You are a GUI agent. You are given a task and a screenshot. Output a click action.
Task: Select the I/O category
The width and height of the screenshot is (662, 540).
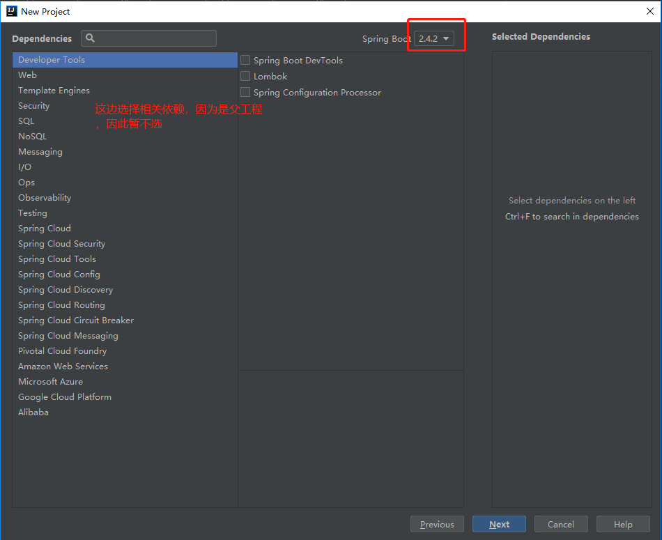coord(125,167)
